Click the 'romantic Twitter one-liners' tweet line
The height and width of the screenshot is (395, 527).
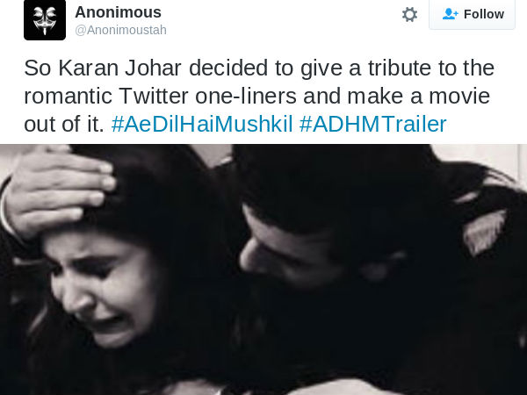(x=256, y=96)
